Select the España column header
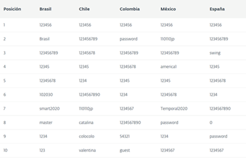The height and width of the screenshot is (158, 246). [217, 9]
